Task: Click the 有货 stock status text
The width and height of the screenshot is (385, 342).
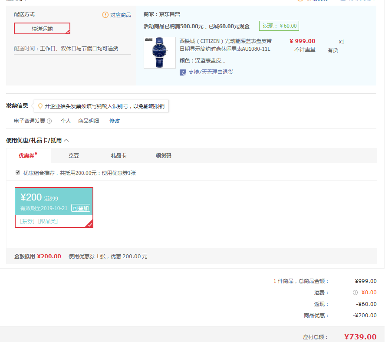Action: pos(333,50)
